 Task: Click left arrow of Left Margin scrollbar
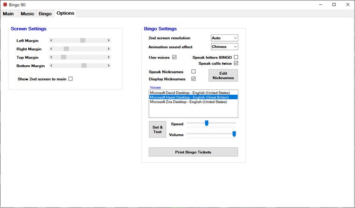[51, 40]
